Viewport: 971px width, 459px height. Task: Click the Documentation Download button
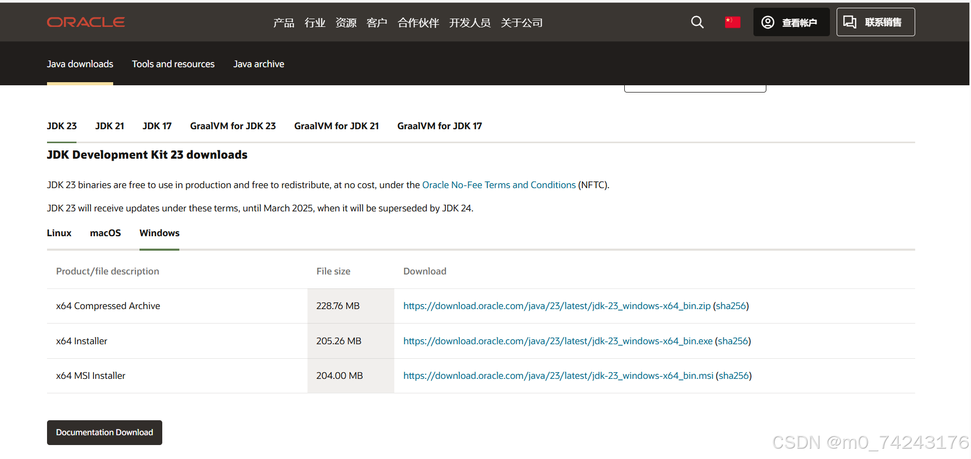pyautogui.click(x=104, y=433)
